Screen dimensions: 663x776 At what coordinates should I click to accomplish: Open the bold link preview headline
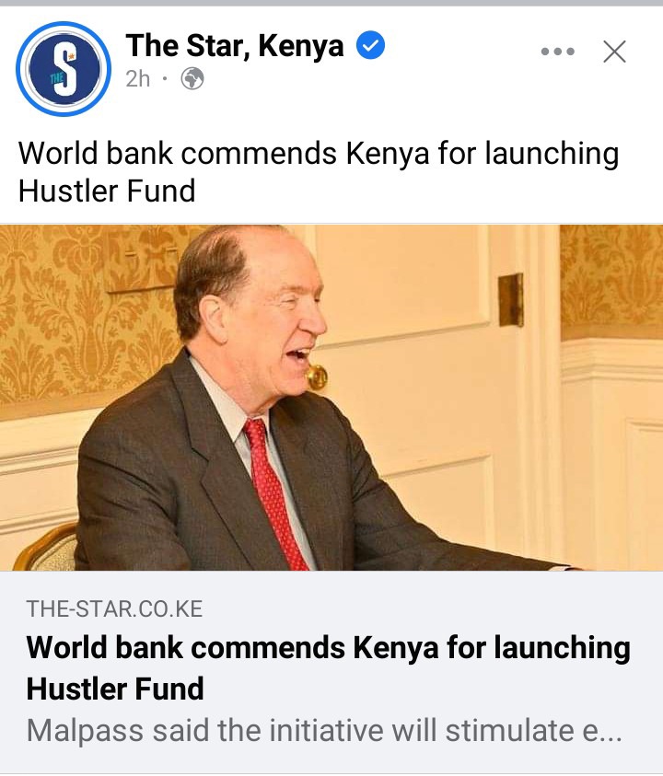pos(329,667)
